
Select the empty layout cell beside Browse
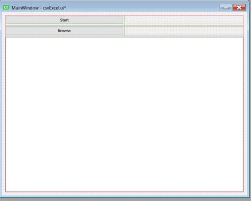(184, 31)
